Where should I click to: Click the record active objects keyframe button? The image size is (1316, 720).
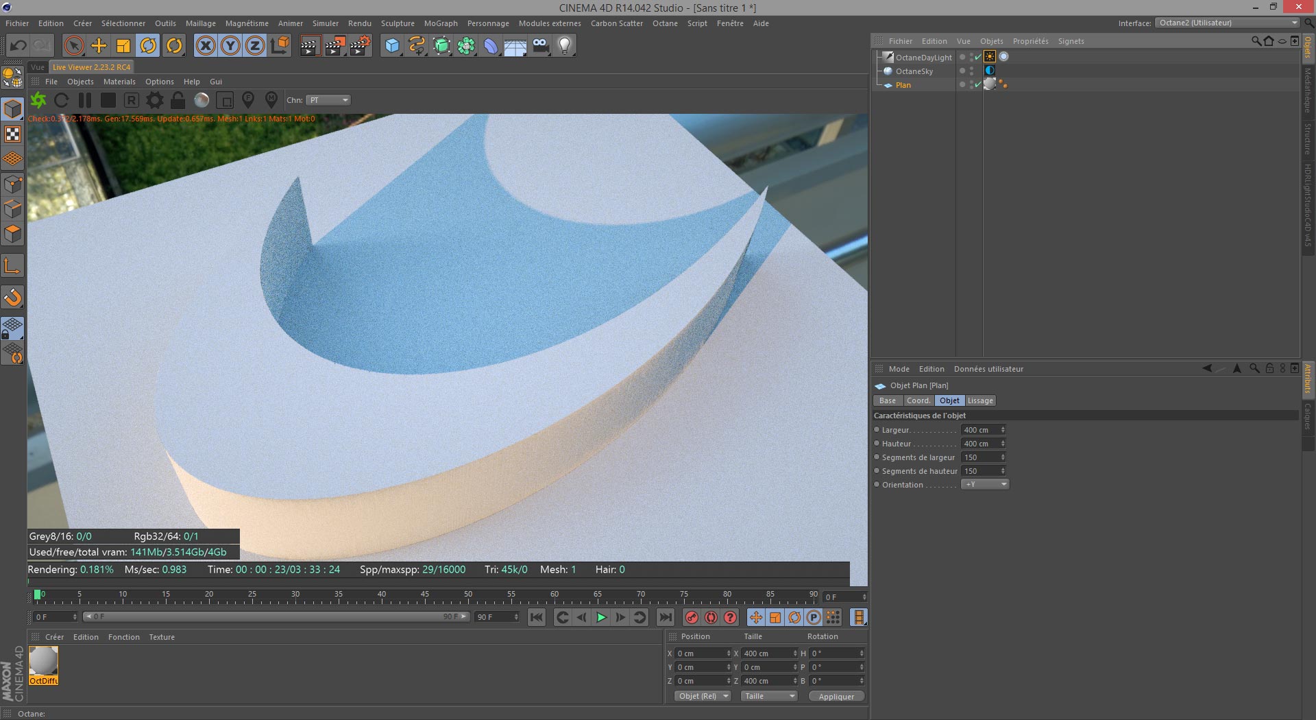(692, 617)
